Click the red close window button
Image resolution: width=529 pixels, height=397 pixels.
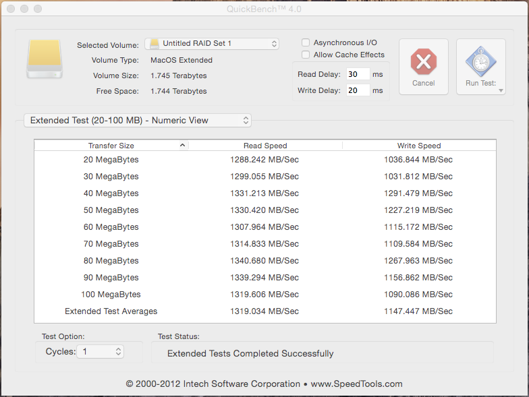pyautogui.click(x=10, y=9)
